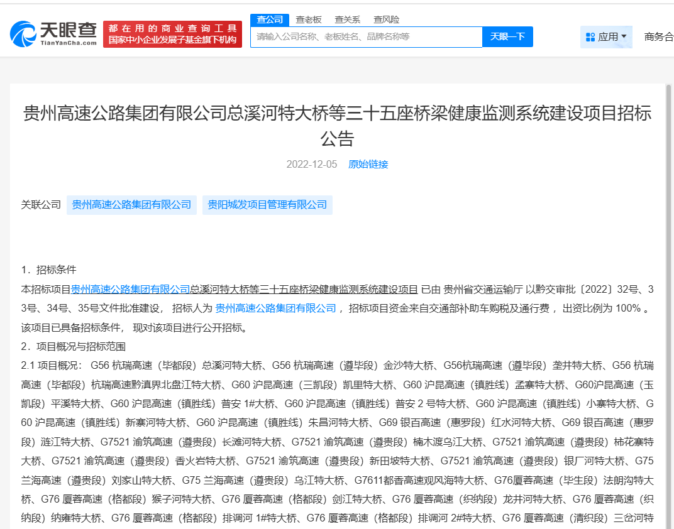Click 贵州高速公路集团有限公司 link after 招标人为
Viewport: 674px width, 529px height.
[x=275, y=308]
